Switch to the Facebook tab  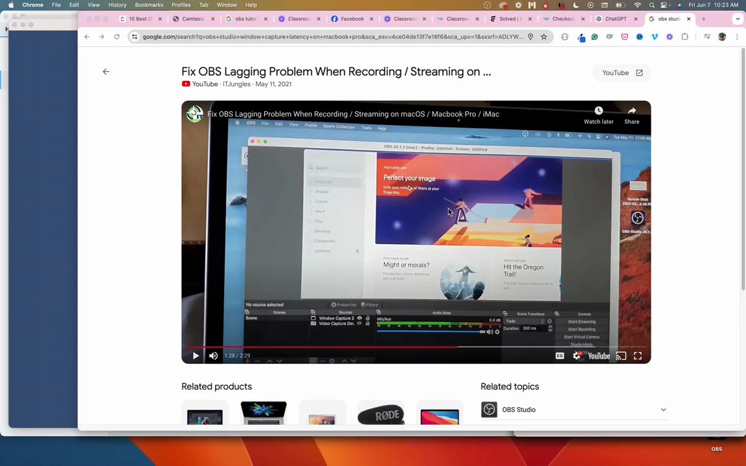352,19
